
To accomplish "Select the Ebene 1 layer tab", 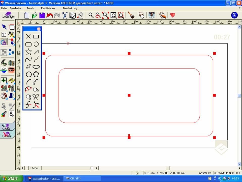I will tap(35, 168).
